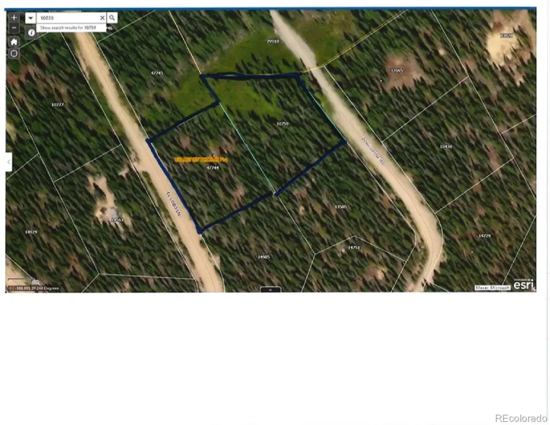The height and width of the screenshot is (425, 550).
Task: Expand the collapsed left side panel
Action: click(8, 162)
